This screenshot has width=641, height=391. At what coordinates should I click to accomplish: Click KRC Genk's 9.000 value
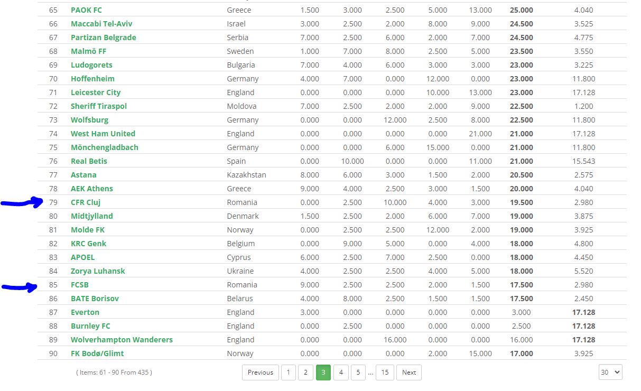tap(352, 244)
